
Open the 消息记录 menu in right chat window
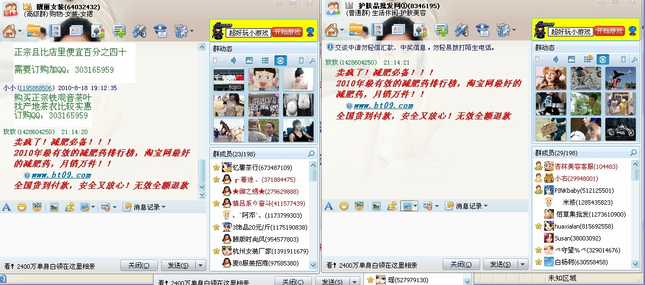(x=467, y=206)
